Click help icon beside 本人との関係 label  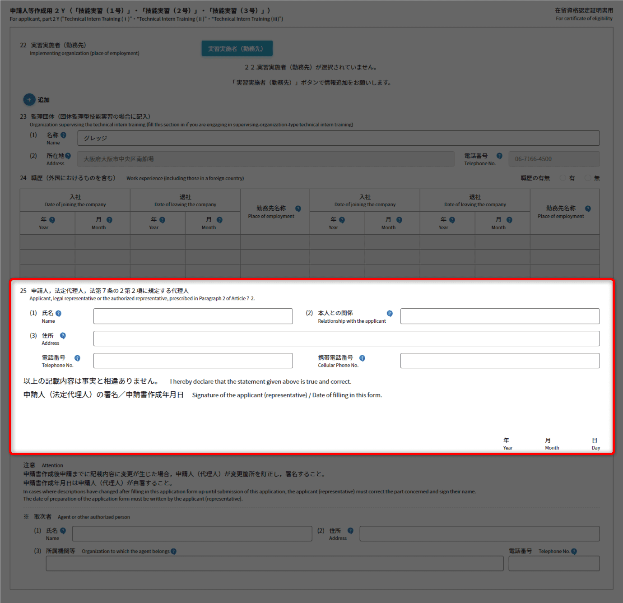click(x=390, y=313)
